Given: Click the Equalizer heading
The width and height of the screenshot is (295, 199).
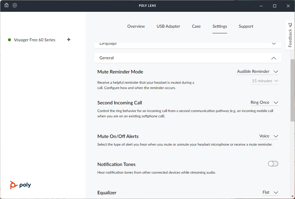Looking at the screenshot, I should pyautogui.click(x=107, y=193).
